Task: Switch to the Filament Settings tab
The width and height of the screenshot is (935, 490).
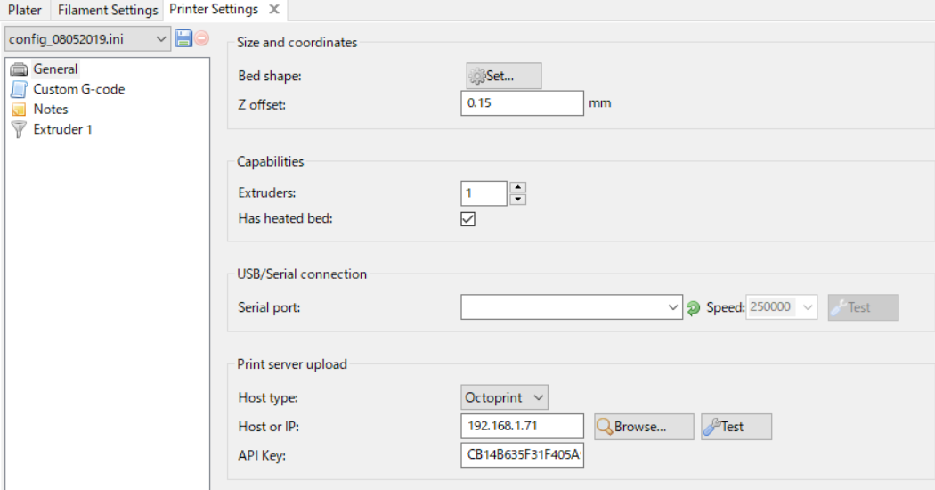Action: point(108,10)
